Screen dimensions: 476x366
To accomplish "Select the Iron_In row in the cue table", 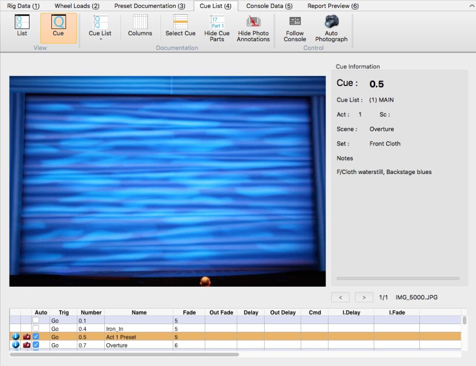I will point(138,328).
